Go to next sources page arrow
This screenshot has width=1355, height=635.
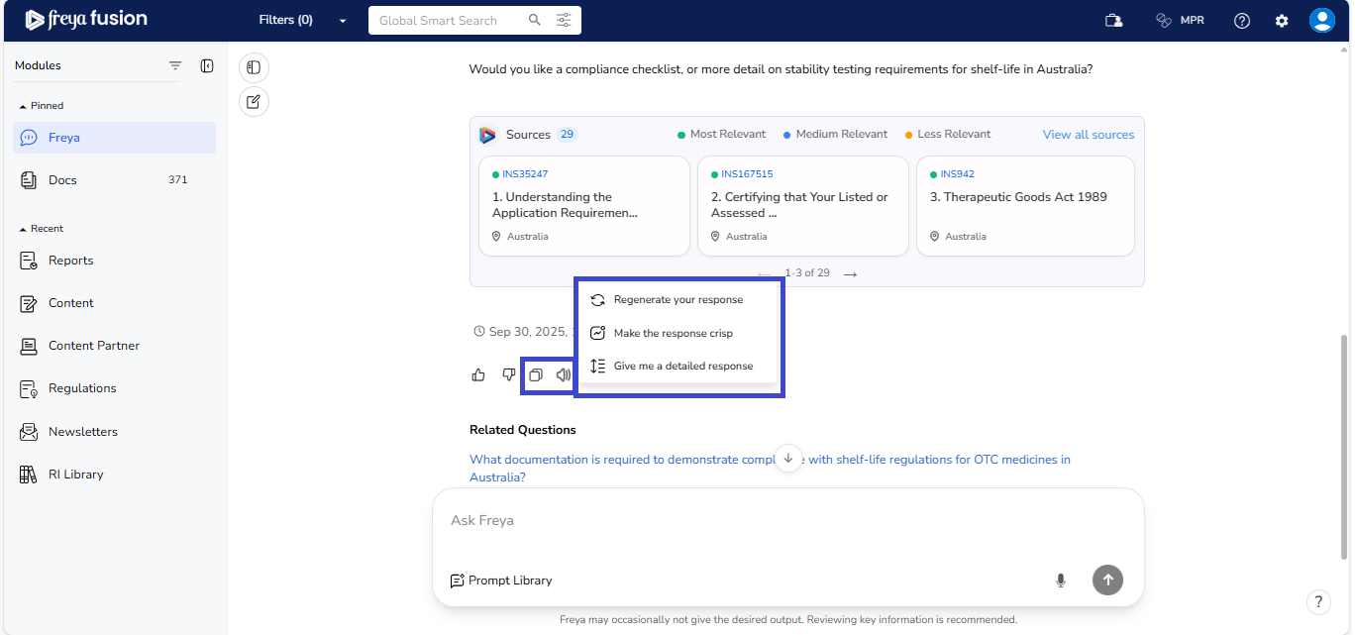[x=850, y=273]
